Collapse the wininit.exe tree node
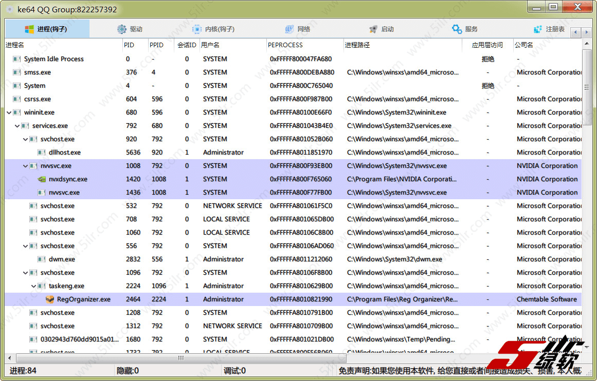Viewport: 597px width, 381px height. (x=9, y=112)
